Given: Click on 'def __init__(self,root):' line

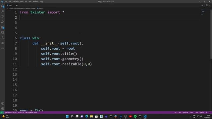Looking at the screenshot, I should coord(58,43).
